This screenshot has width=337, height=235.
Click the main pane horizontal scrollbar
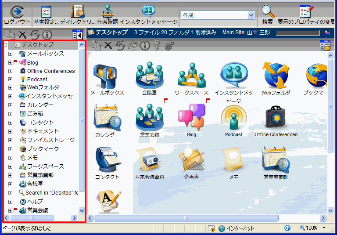(x=206, y=218)
